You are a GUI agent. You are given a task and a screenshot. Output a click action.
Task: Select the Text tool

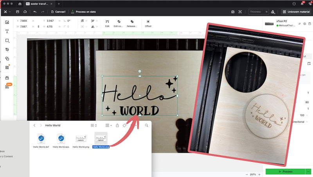point(7,32)
